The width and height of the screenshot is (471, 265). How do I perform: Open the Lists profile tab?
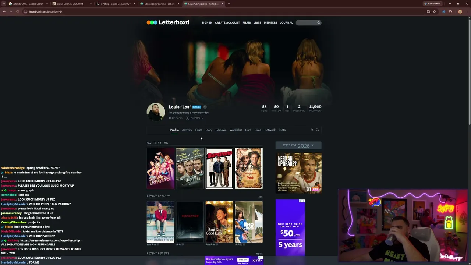click(x=248, y=130)
